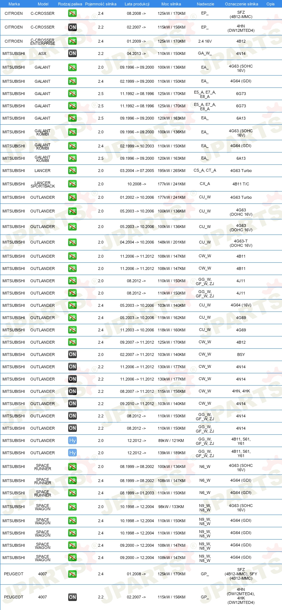
Task: Click petrol icon for Space Runner 110kW row
Action: 72,493
